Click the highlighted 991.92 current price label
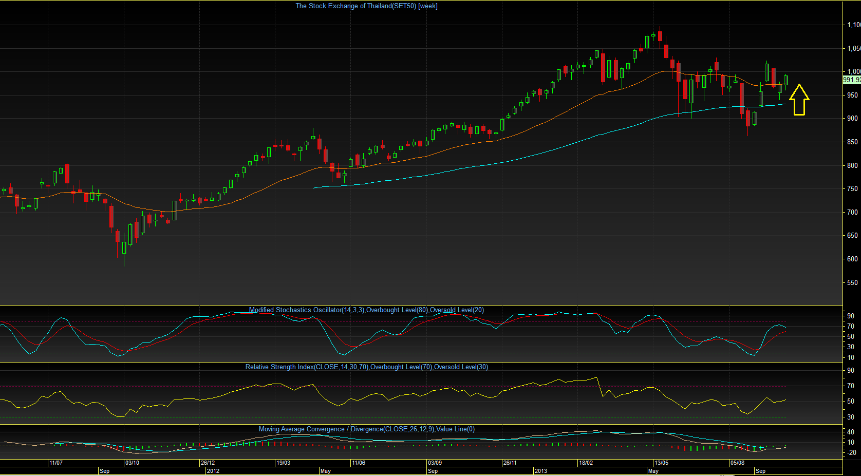Viewport: 861px width, 476px height. point(852,80)
